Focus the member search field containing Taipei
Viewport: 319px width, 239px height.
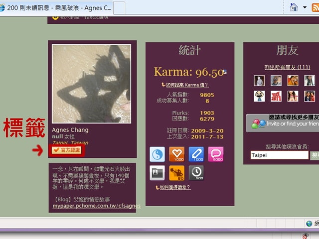[x=279, y=155]
